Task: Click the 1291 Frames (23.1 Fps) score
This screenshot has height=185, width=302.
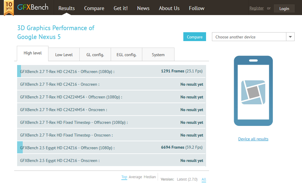Action: tap(182, 71)
